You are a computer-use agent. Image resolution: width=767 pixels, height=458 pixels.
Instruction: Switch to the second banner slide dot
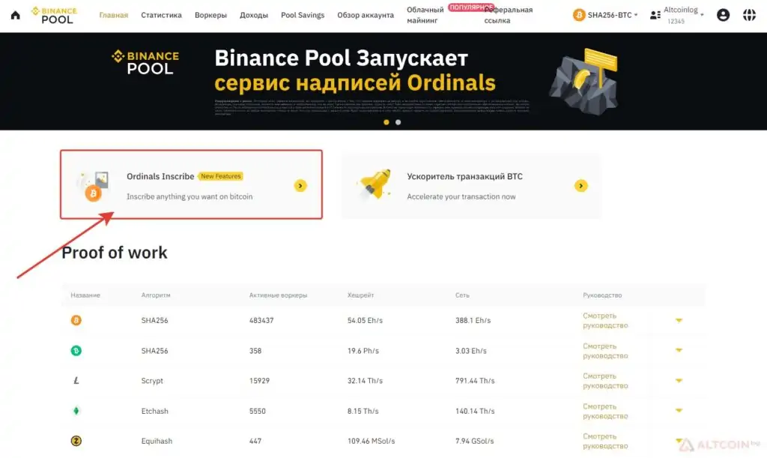[x=398, y=122]
